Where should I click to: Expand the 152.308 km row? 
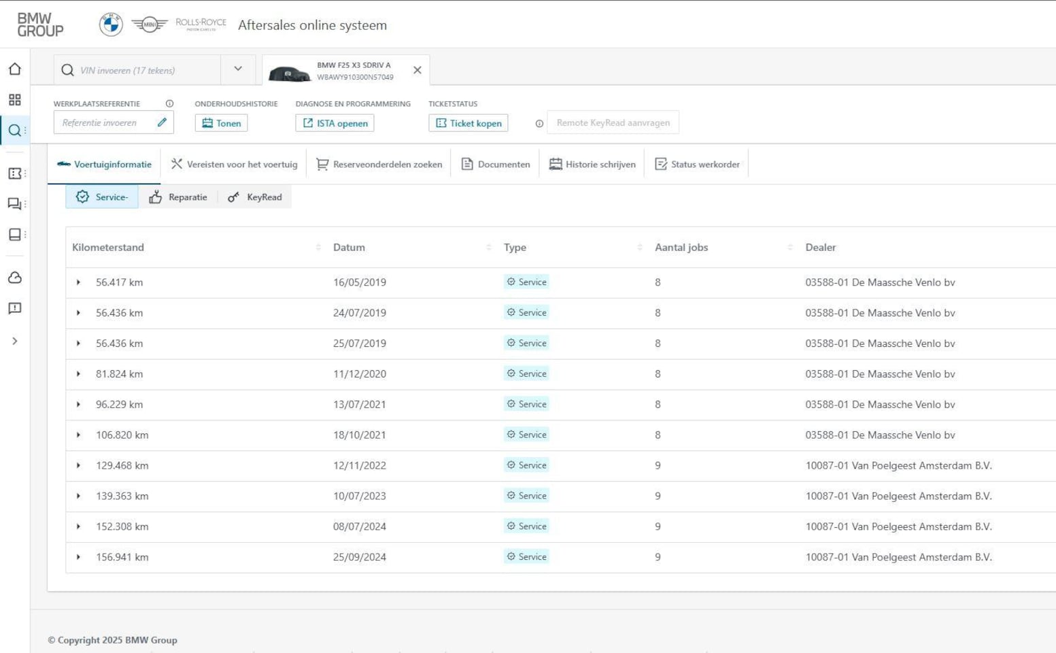(78, 526)
